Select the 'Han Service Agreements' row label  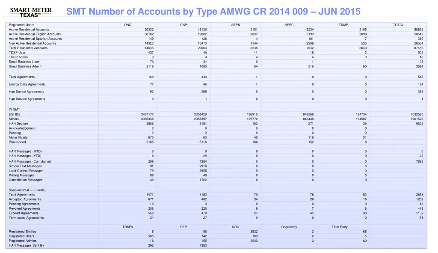tap(27, 99)
